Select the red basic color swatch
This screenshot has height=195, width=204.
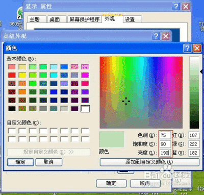12,75
